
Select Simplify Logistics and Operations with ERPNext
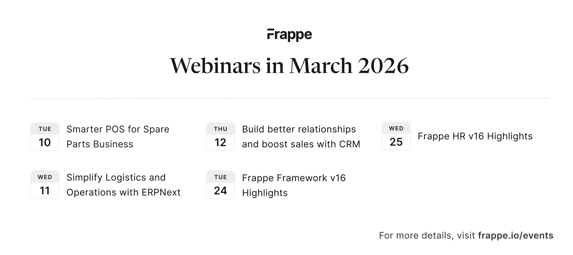click(123, 185)
